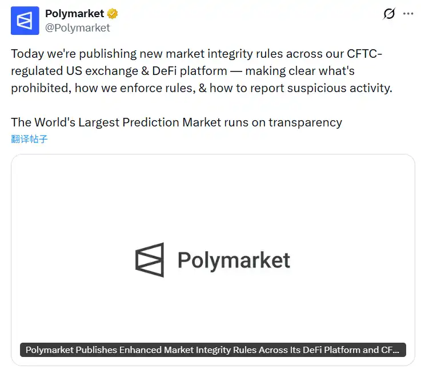Open the @Polymarket handle link
Screen dimensions: 421x369
point(78,27)
